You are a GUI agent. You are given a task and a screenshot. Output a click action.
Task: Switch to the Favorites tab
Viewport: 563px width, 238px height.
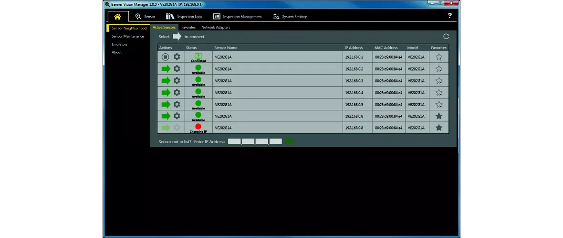[188, 27]
